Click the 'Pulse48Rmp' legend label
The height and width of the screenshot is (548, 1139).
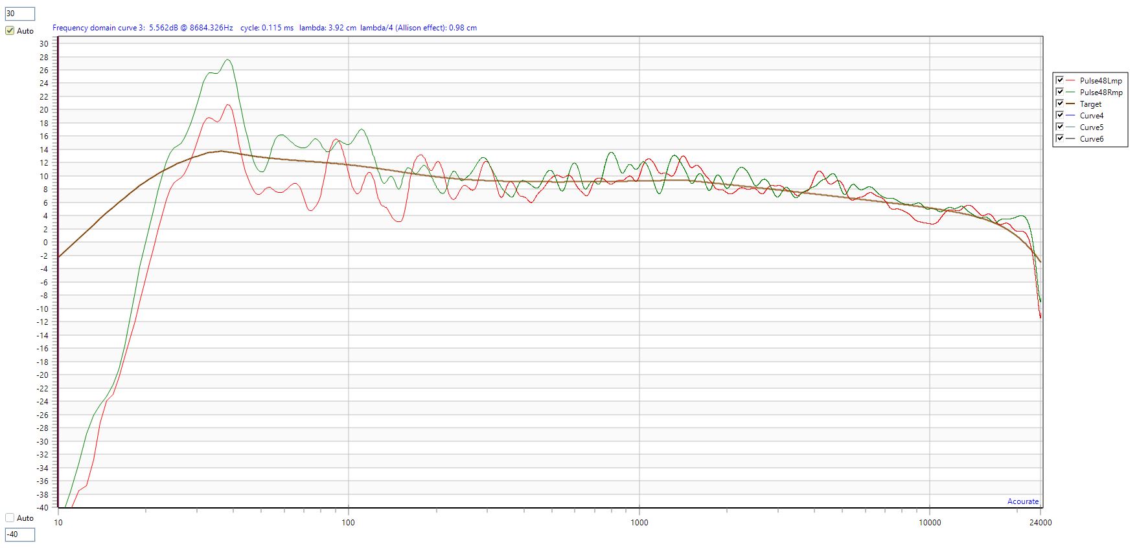point(1101,93)
